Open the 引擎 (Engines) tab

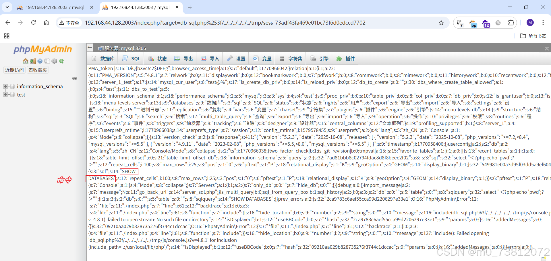pyautogui.click(x=319, y=59)
